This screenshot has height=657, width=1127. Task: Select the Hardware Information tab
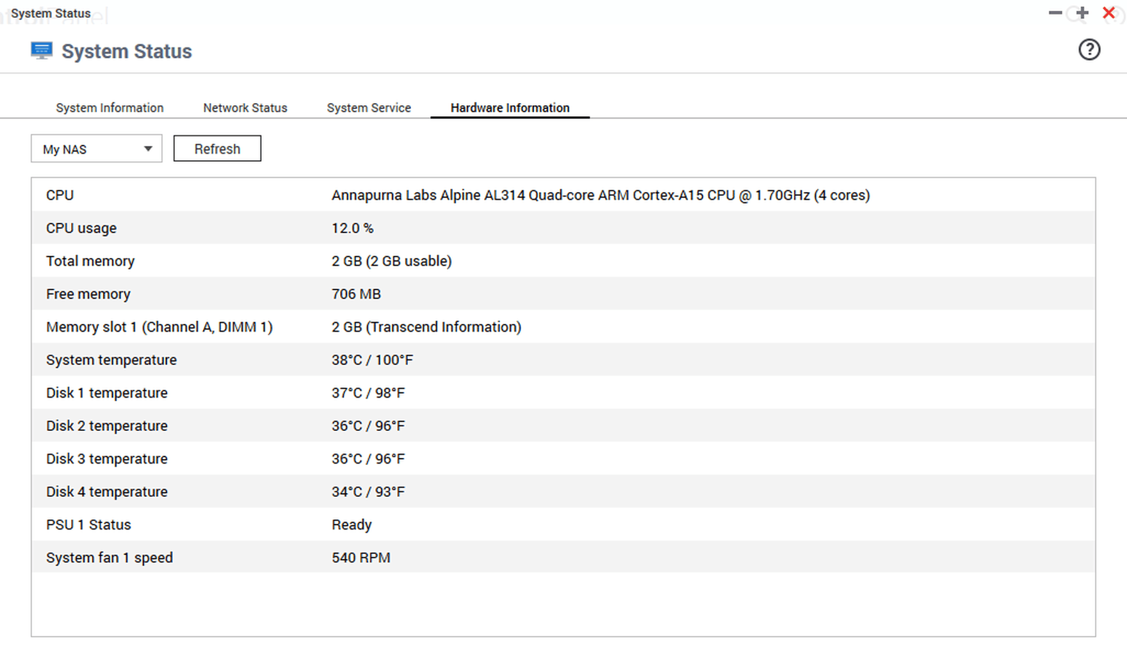(510, 108)
